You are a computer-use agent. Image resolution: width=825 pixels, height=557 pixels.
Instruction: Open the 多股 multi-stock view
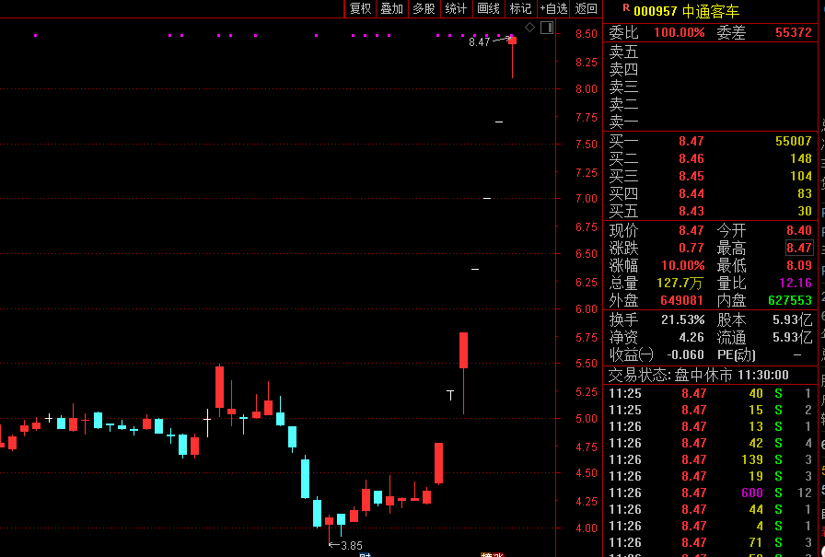point(424,9)
